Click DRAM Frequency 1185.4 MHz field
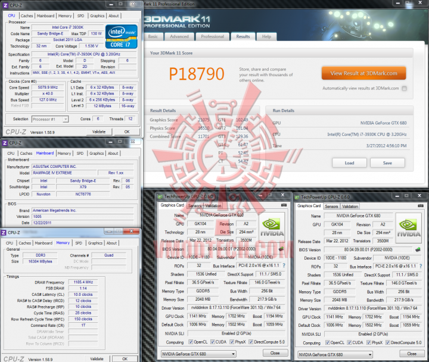429x362 pixels. pos(83,282)
